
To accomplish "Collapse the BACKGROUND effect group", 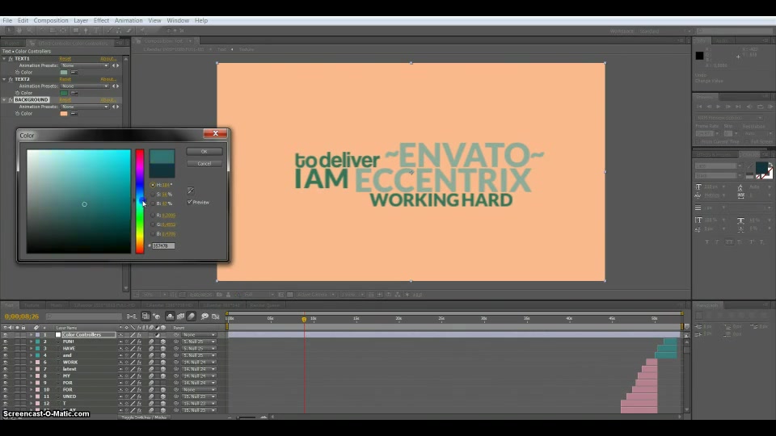I will 5,100.
